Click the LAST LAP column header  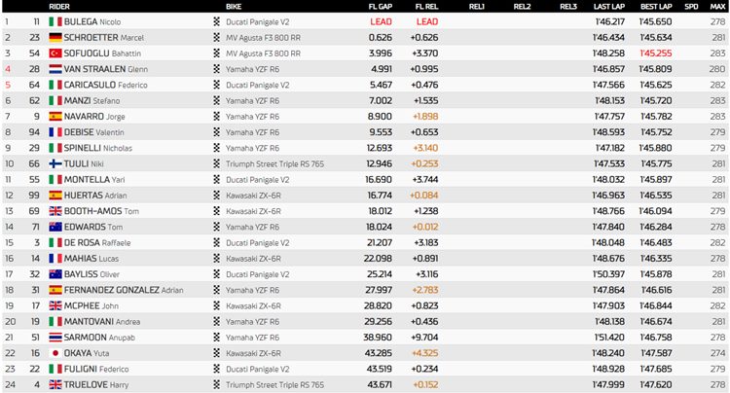click(x=609, y=7)
